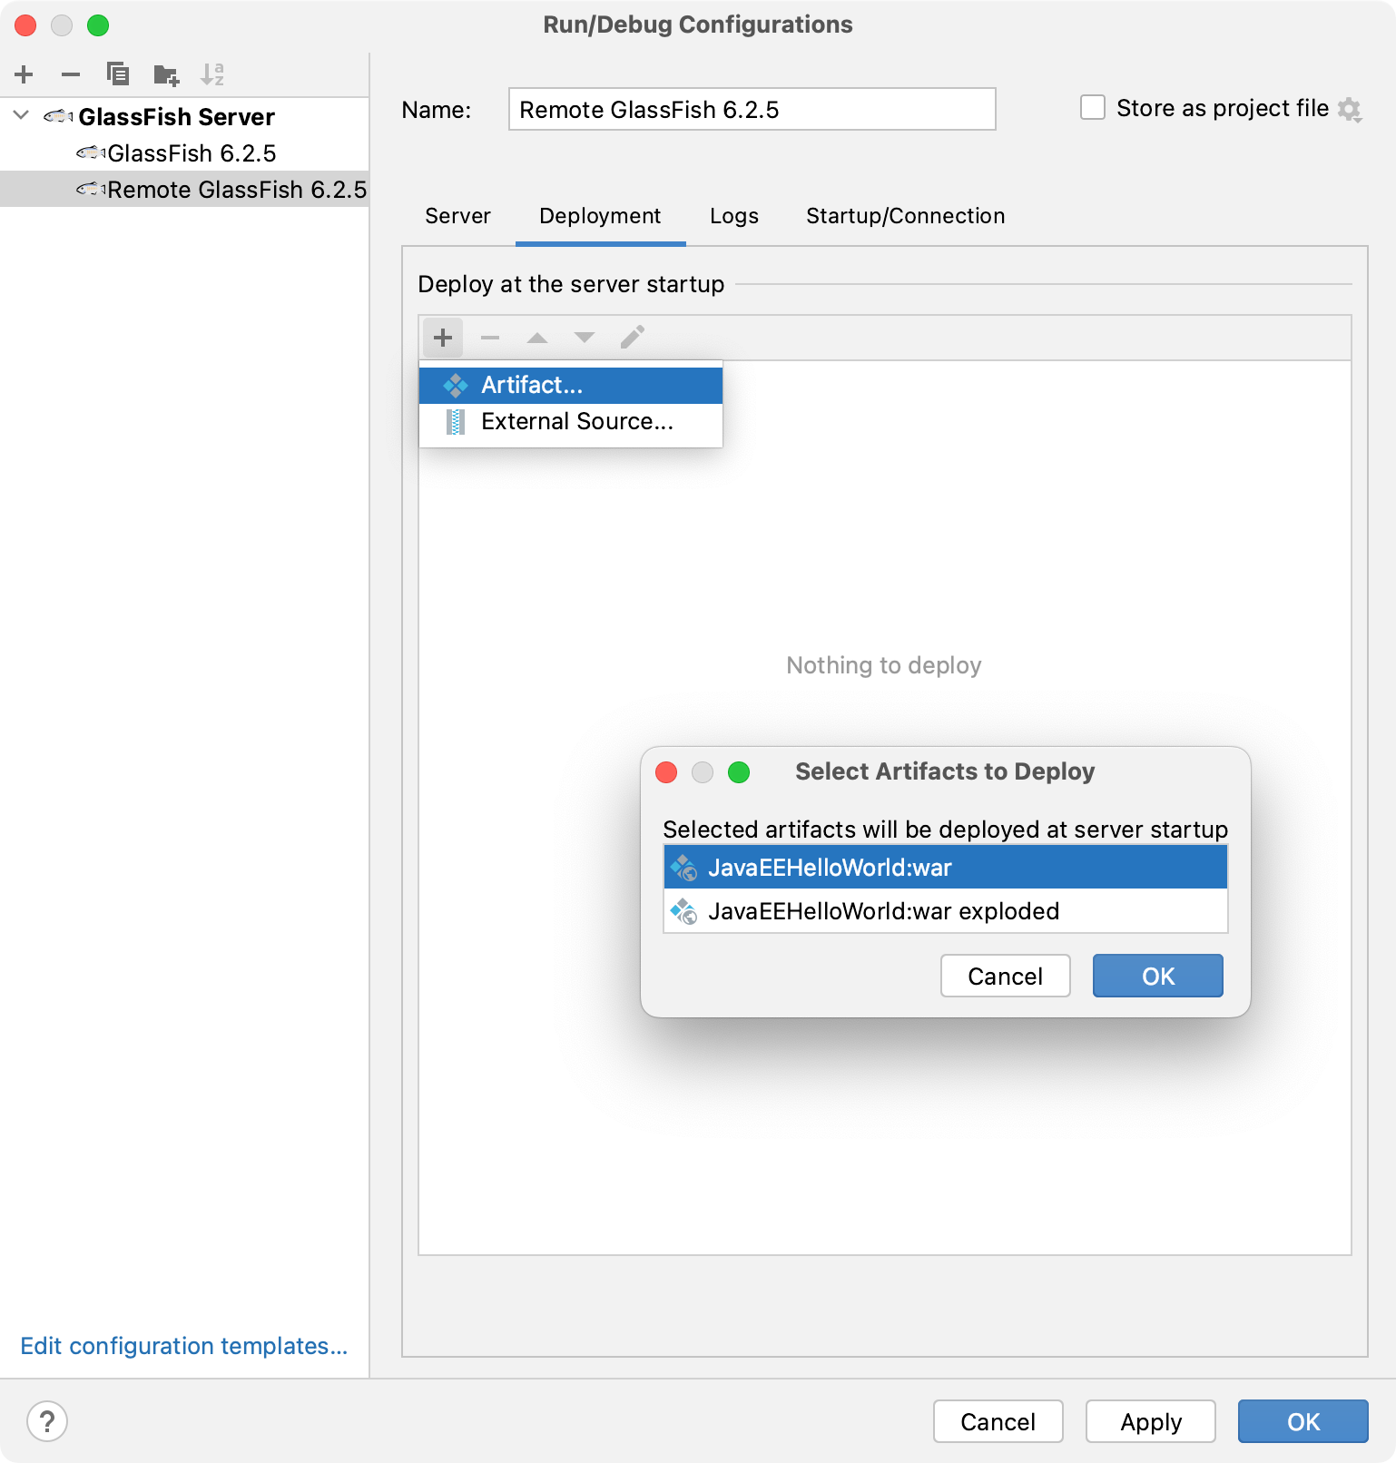
Task: Confirm OK in Select Artifacts dialog
Action: 1158,976
